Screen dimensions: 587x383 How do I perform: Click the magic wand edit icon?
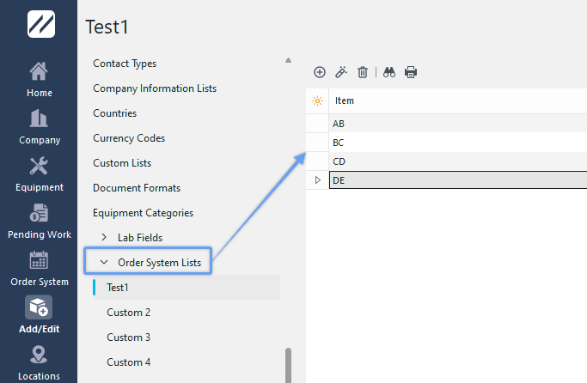coord(341,72)
